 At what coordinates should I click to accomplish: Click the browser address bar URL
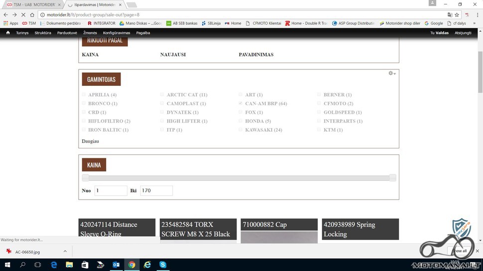(x=93, y=15)
